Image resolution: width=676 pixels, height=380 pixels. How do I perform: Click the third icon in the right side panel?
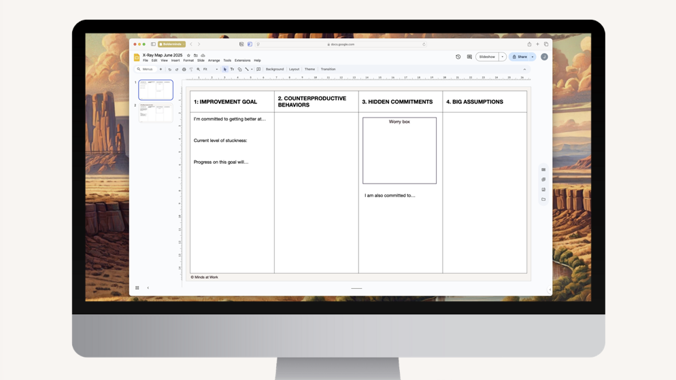(x=543, y=190)
